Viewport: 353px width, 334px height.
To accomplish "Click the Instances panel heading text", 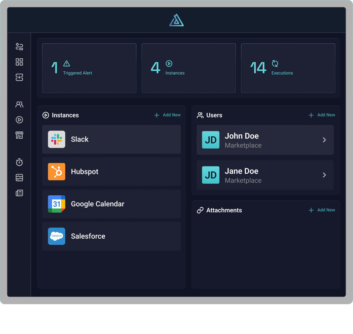I will pos(65,115).
